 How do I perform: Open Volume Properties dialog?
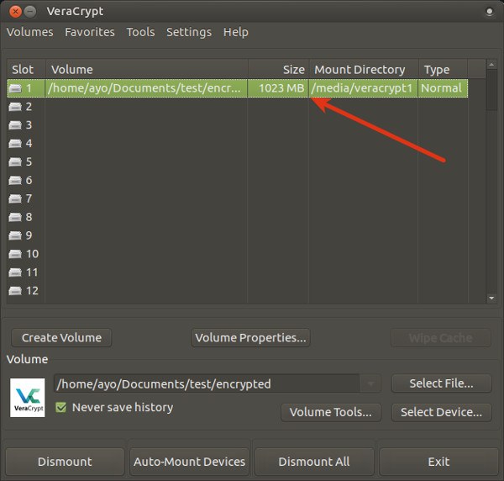coord(250,337)
